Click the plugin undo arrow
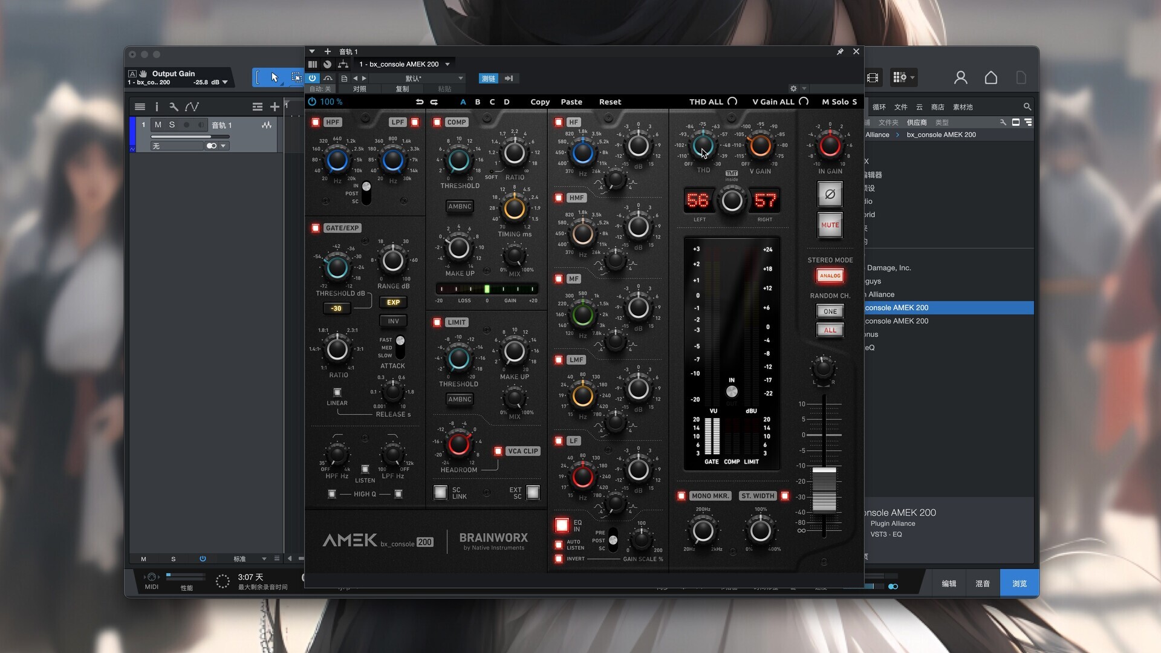This screenshot has width=1161, height=653. 420,102
